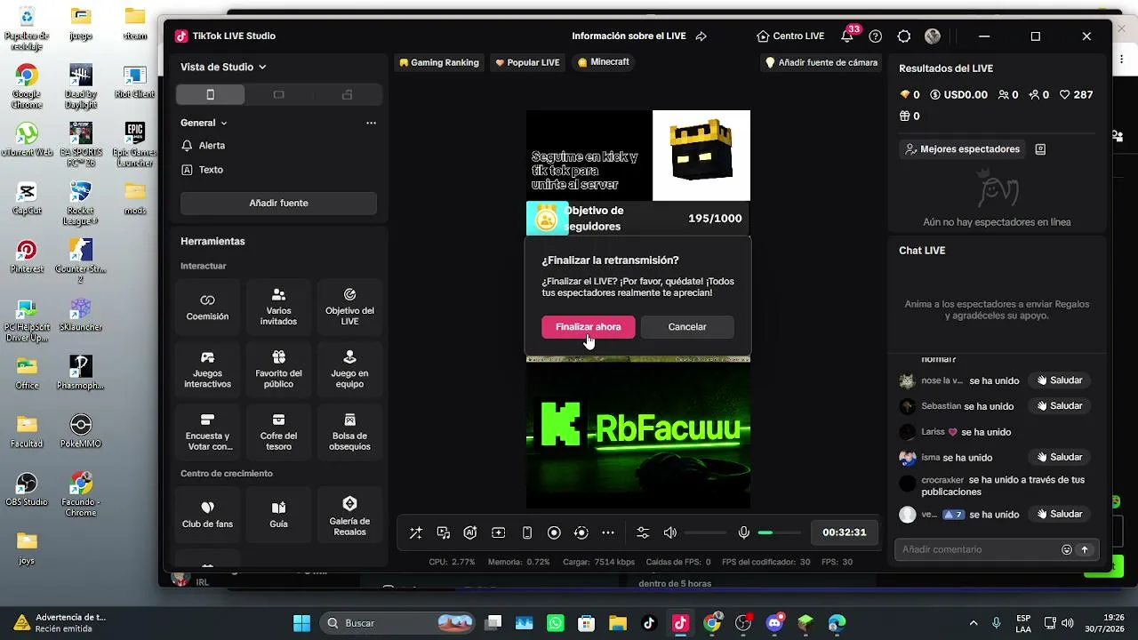Click the Añadir fuente button
The width and height of the screenshot is (1138, 640).
(x=278, y=203)
